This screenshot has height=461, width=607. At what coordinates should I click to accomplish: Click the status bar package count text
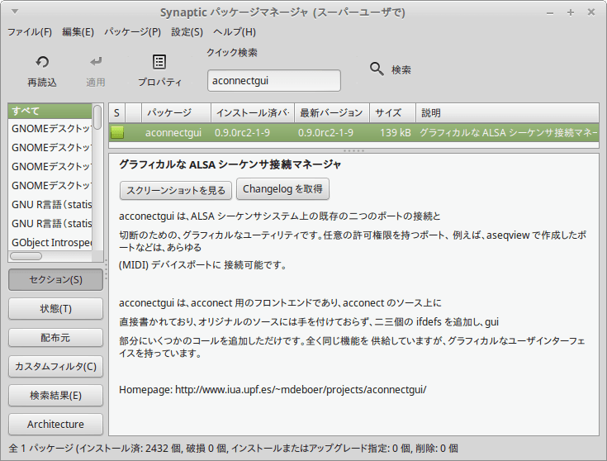234,449
